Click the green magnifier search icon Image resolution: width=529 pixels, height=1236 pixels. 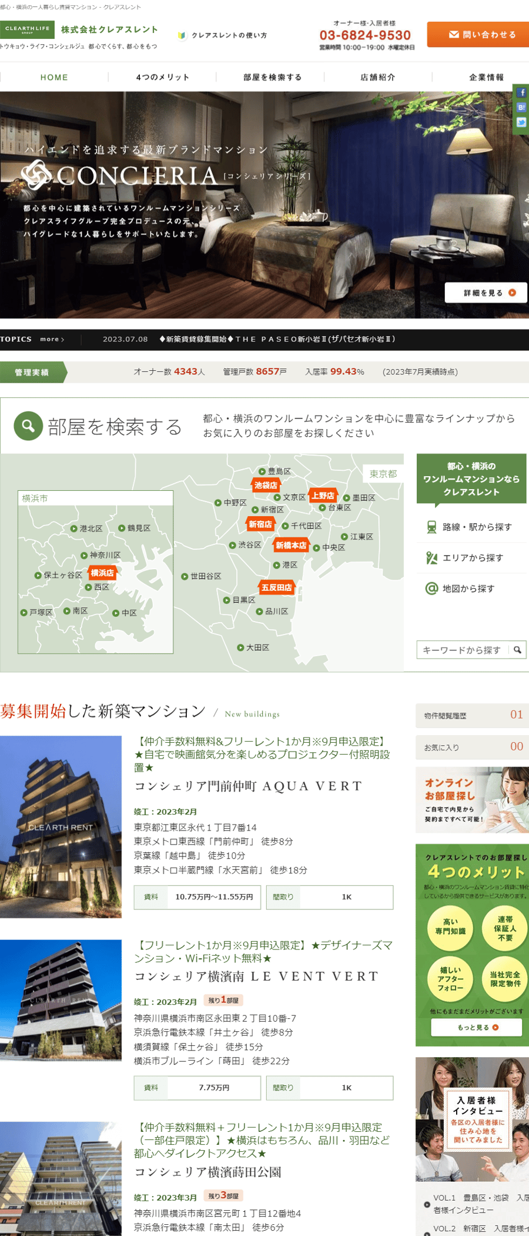click(x=28, y=426)
